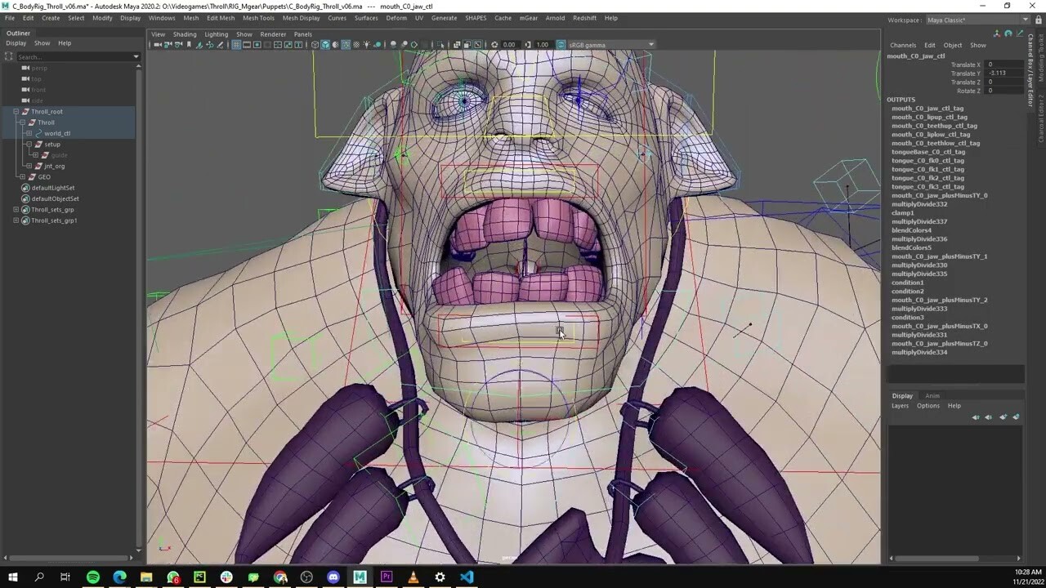Image resolution: width=1046 pixels, height=588 pixels.
Task: Toggle the exposure control beside 0.00 field
Action: click(494, 45)
